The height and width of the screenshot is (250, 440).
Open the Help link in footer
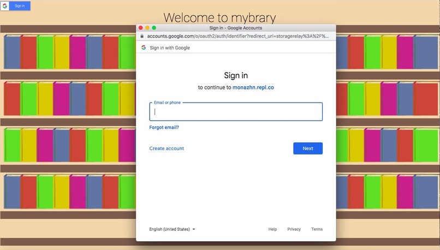click(x=272, y=229)
